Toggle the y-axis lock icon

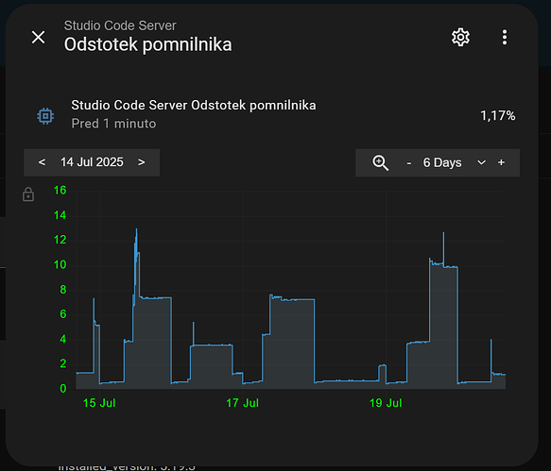[x=28, y=194]
